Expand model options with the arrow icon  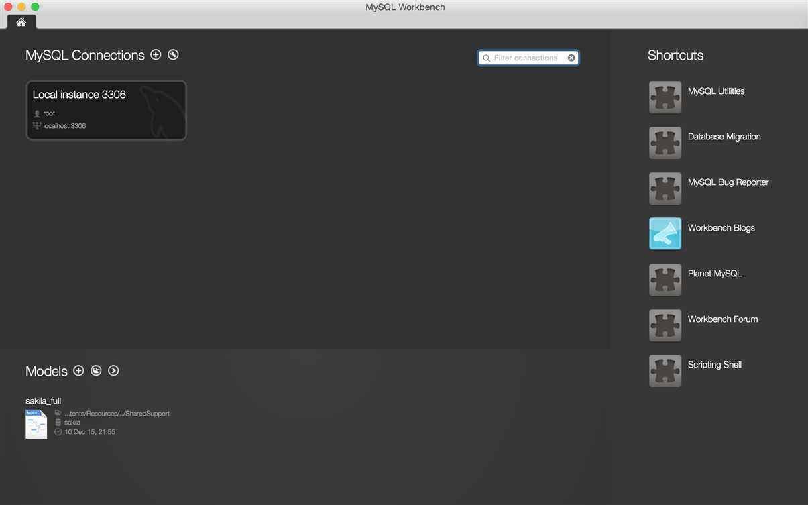pyautogui.click(x=113, y=370)
